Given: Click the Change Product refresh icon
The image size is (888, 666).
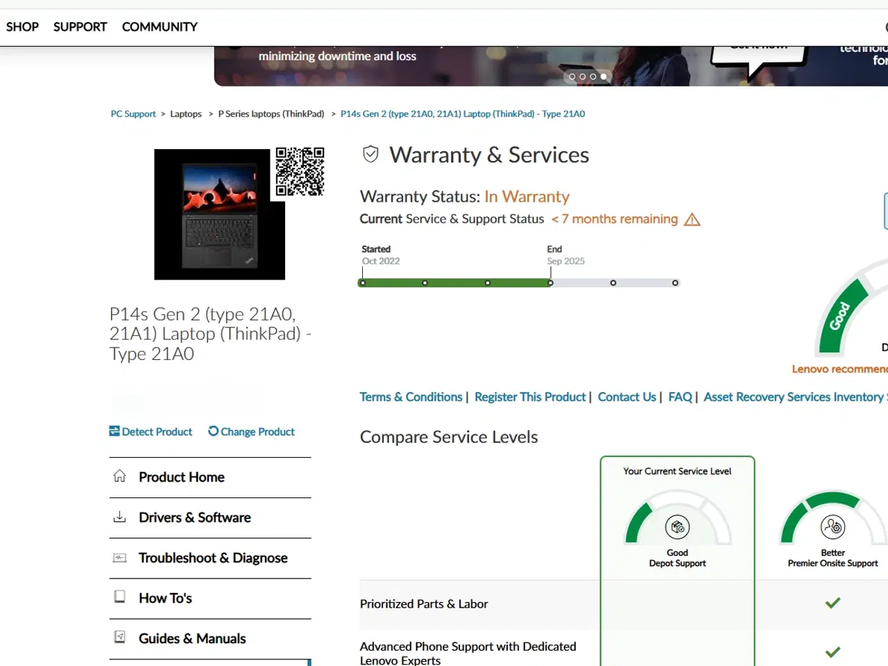Looking at the screenshot, I should click(213, 431).
